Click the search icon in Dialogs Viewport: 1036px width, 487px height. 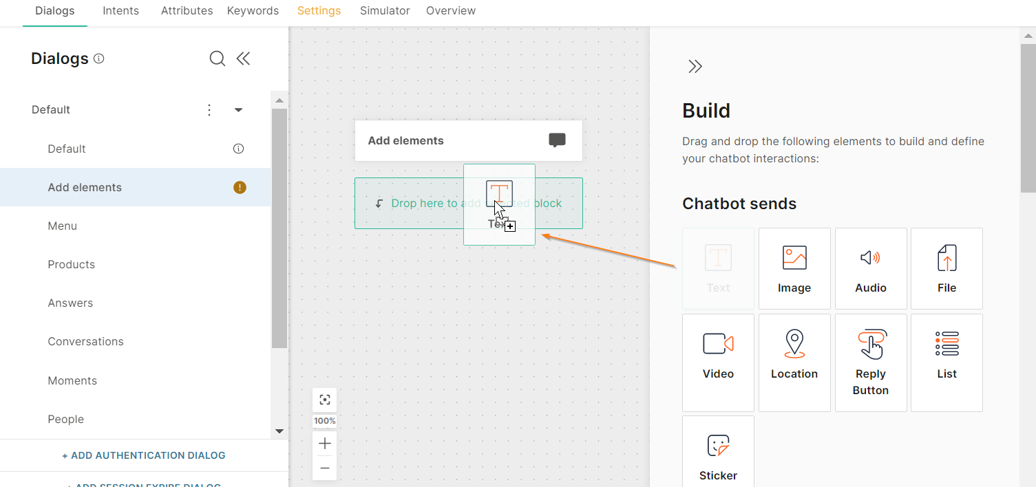pyautogui.click(x=217, y=59)
